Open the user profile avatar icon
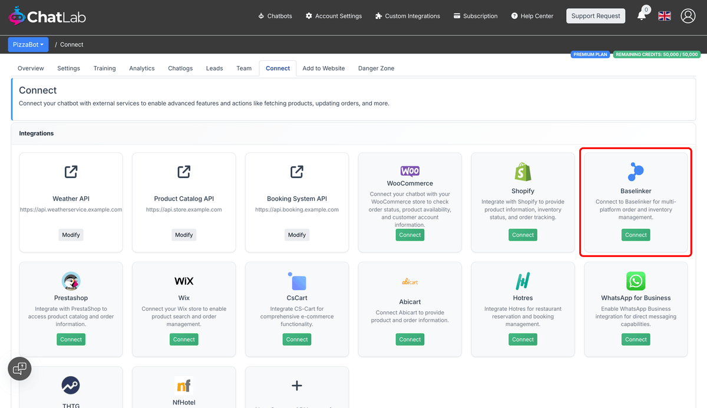The image size is (707, 408). coord(688,16)
